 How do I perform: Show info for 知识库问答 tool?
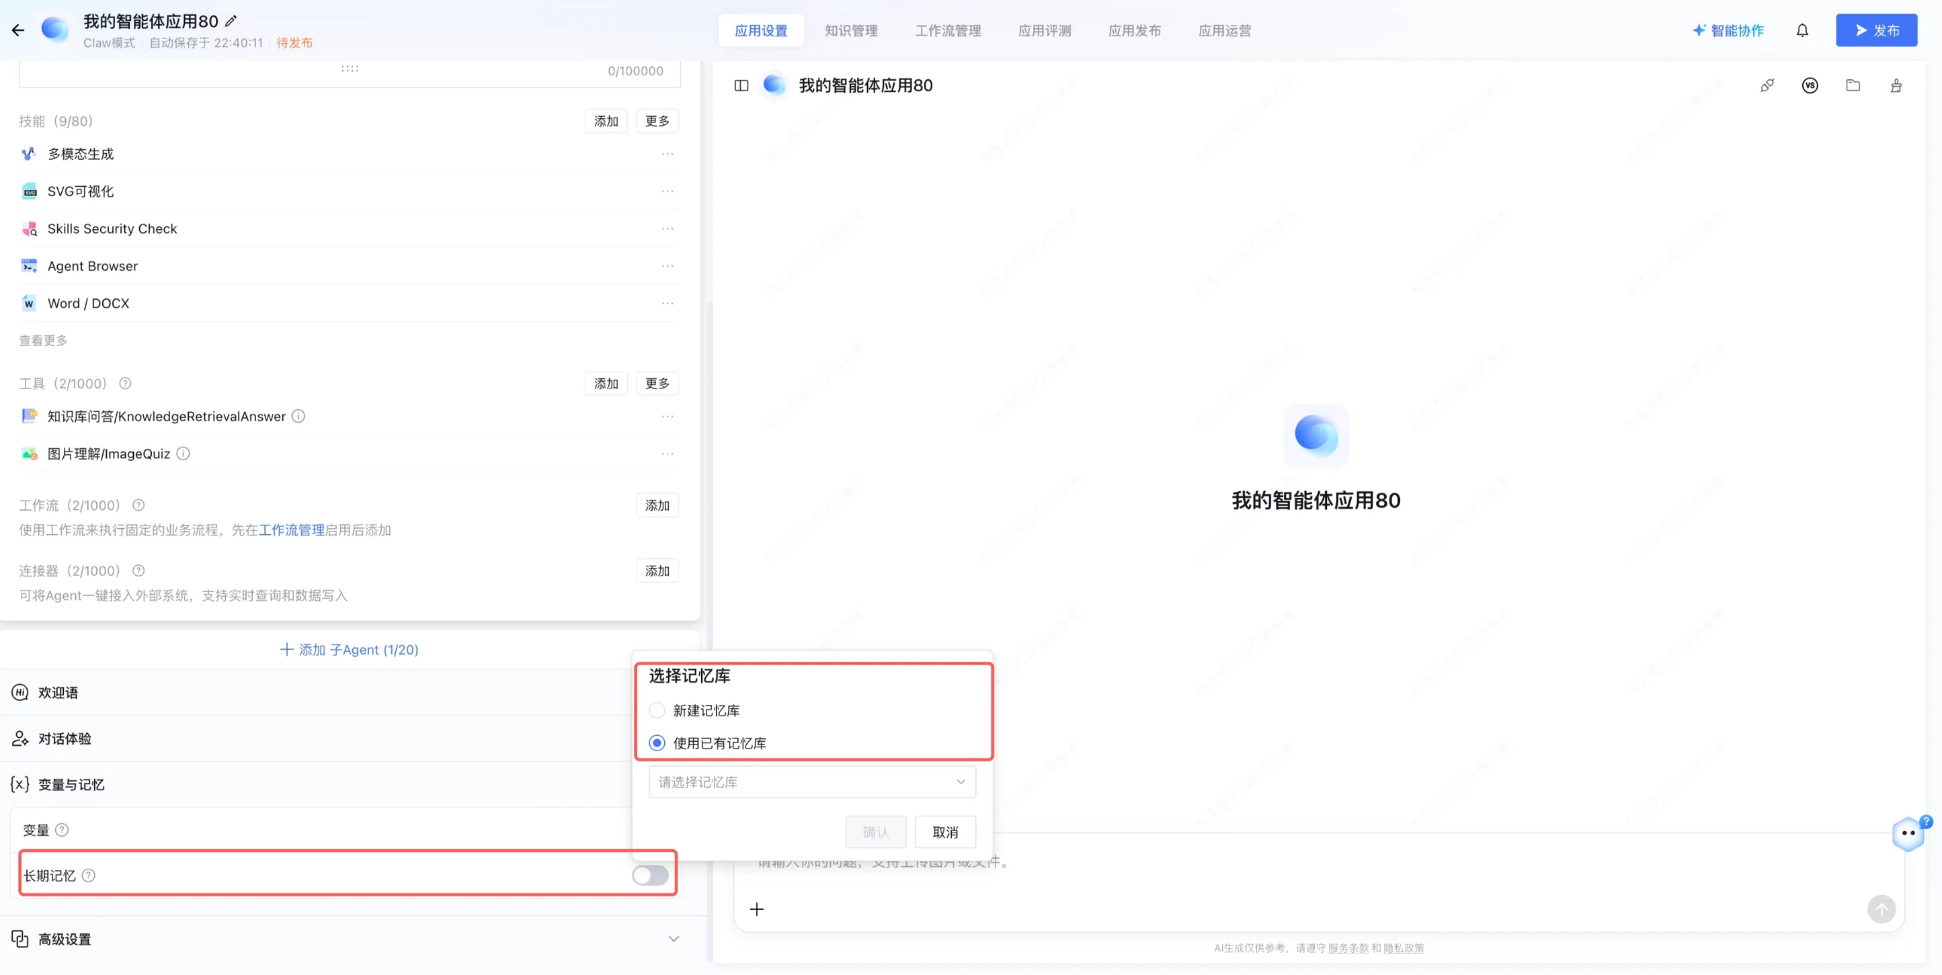[298, 416]
